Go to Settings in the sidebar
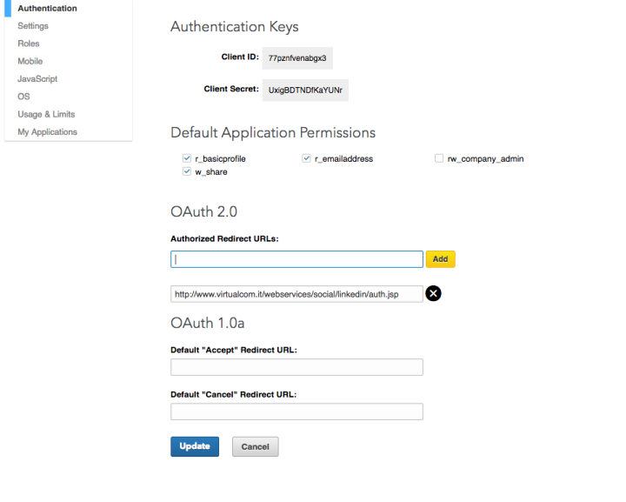The image size is (626, 502). point(33,26)
